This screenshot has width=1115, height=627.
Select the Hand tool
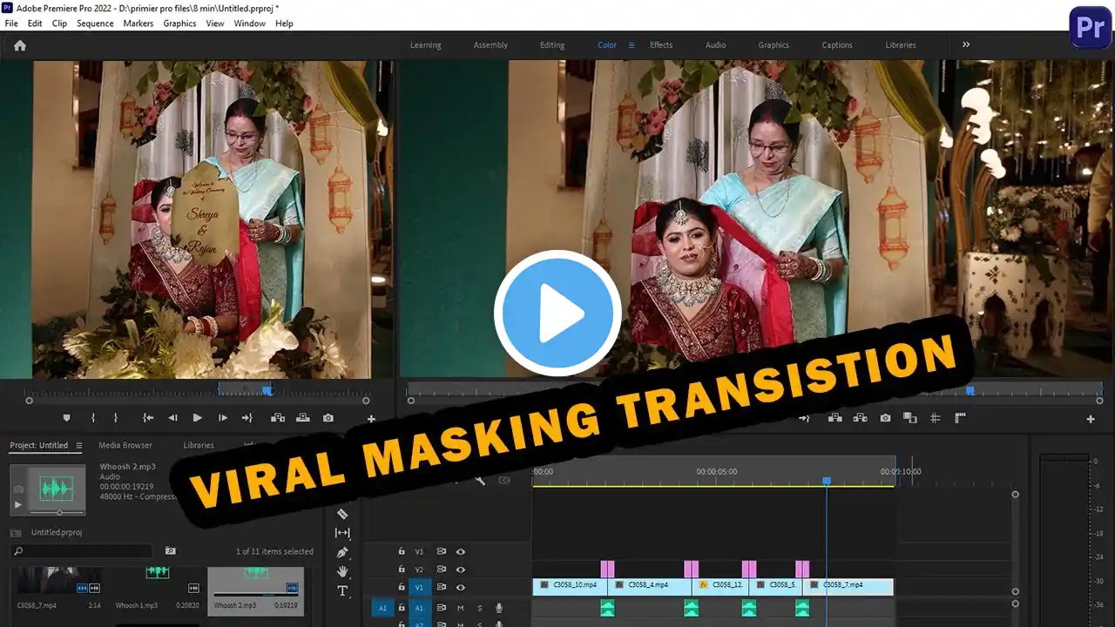coord(342,571)
